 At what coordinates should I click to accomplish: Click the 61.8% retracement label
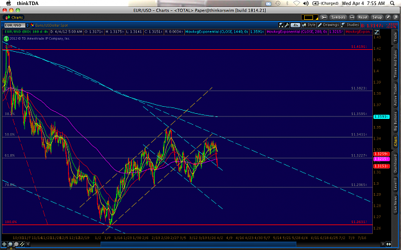coord(10,155)
